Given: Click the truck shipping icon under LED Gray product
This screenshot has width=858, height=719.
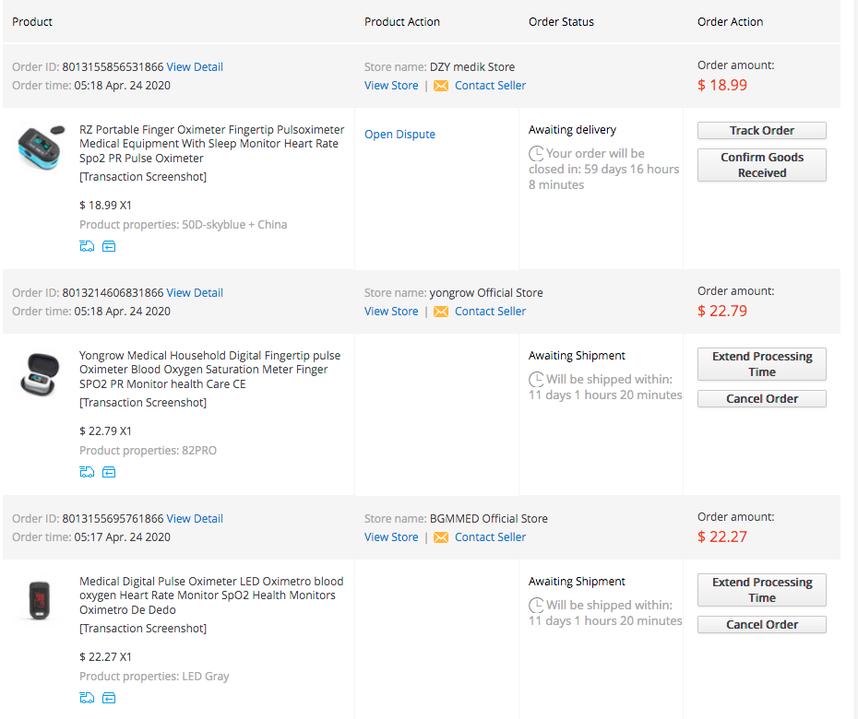Looking at the screenshot, I should (x=87, y=698).
